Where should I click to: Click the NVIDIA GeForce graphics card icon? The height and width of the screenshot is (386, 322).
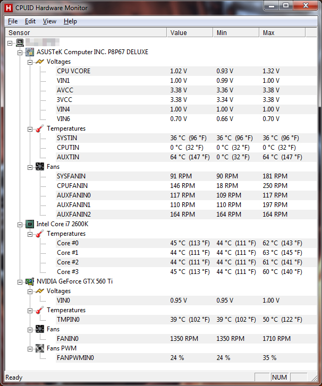(30, 281)
